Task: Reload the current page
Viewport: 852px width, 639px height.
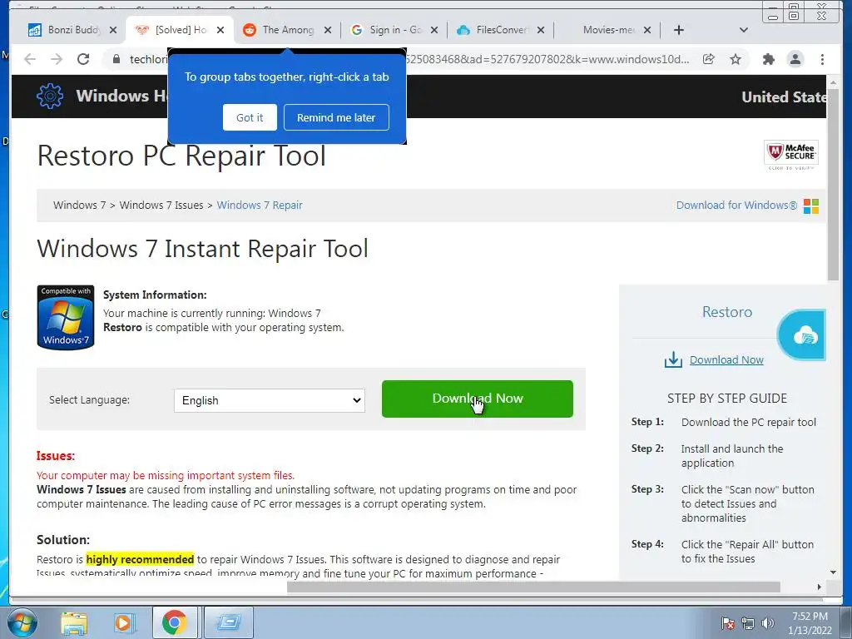Action: (83, 59)
